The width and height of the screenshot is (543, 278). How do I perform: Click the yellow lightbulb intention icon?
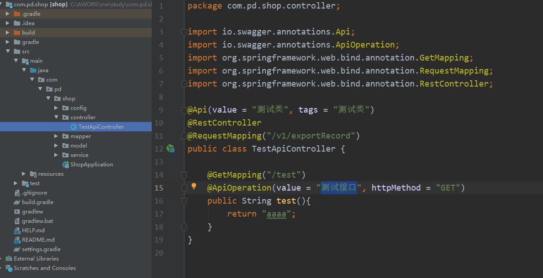(194, 186)
